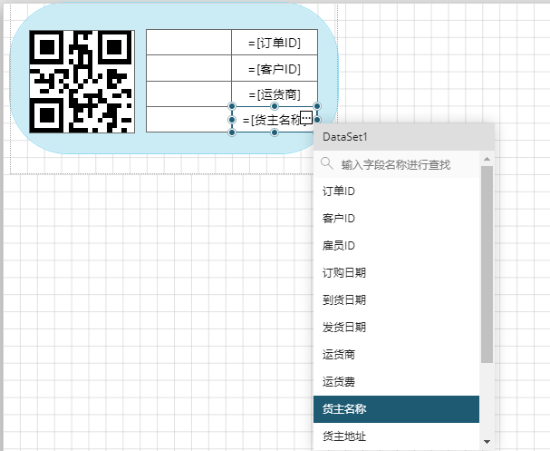Screen dimensions: 550x451
Task: Click the field list scrollbar thumb
Action: [487, 264]
